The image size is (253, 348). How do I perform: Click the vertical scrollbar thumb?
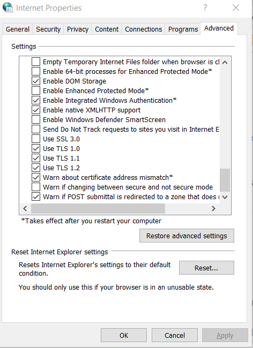click(x=225, y=180)
